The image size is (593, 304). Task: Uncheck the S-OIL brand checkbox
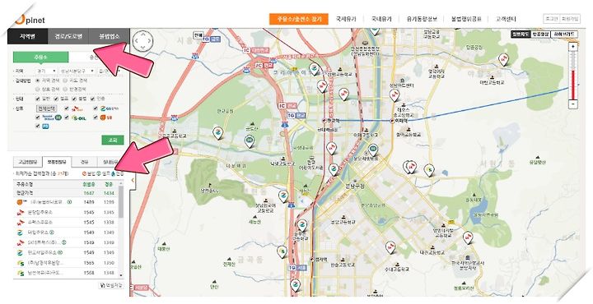tap(67, 117)
